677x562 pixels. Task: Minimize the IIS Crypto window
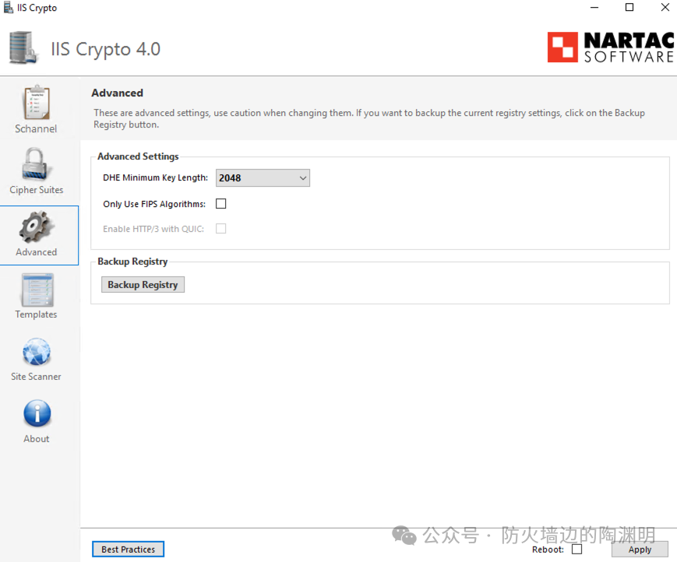[594, 8]
